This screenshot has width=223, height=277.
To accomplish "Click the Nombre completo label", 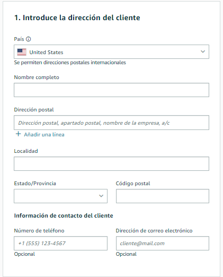I will point(37,77).
